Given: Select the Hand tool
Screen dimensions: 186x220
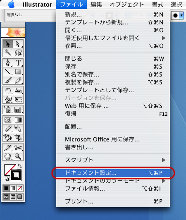Looking at the screenshot, I should 8,156.
